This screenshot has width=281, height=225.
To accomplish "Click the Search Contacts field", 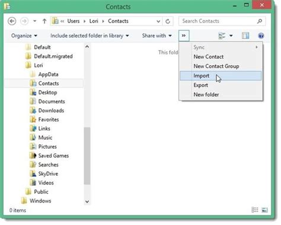I will [222, 21].
